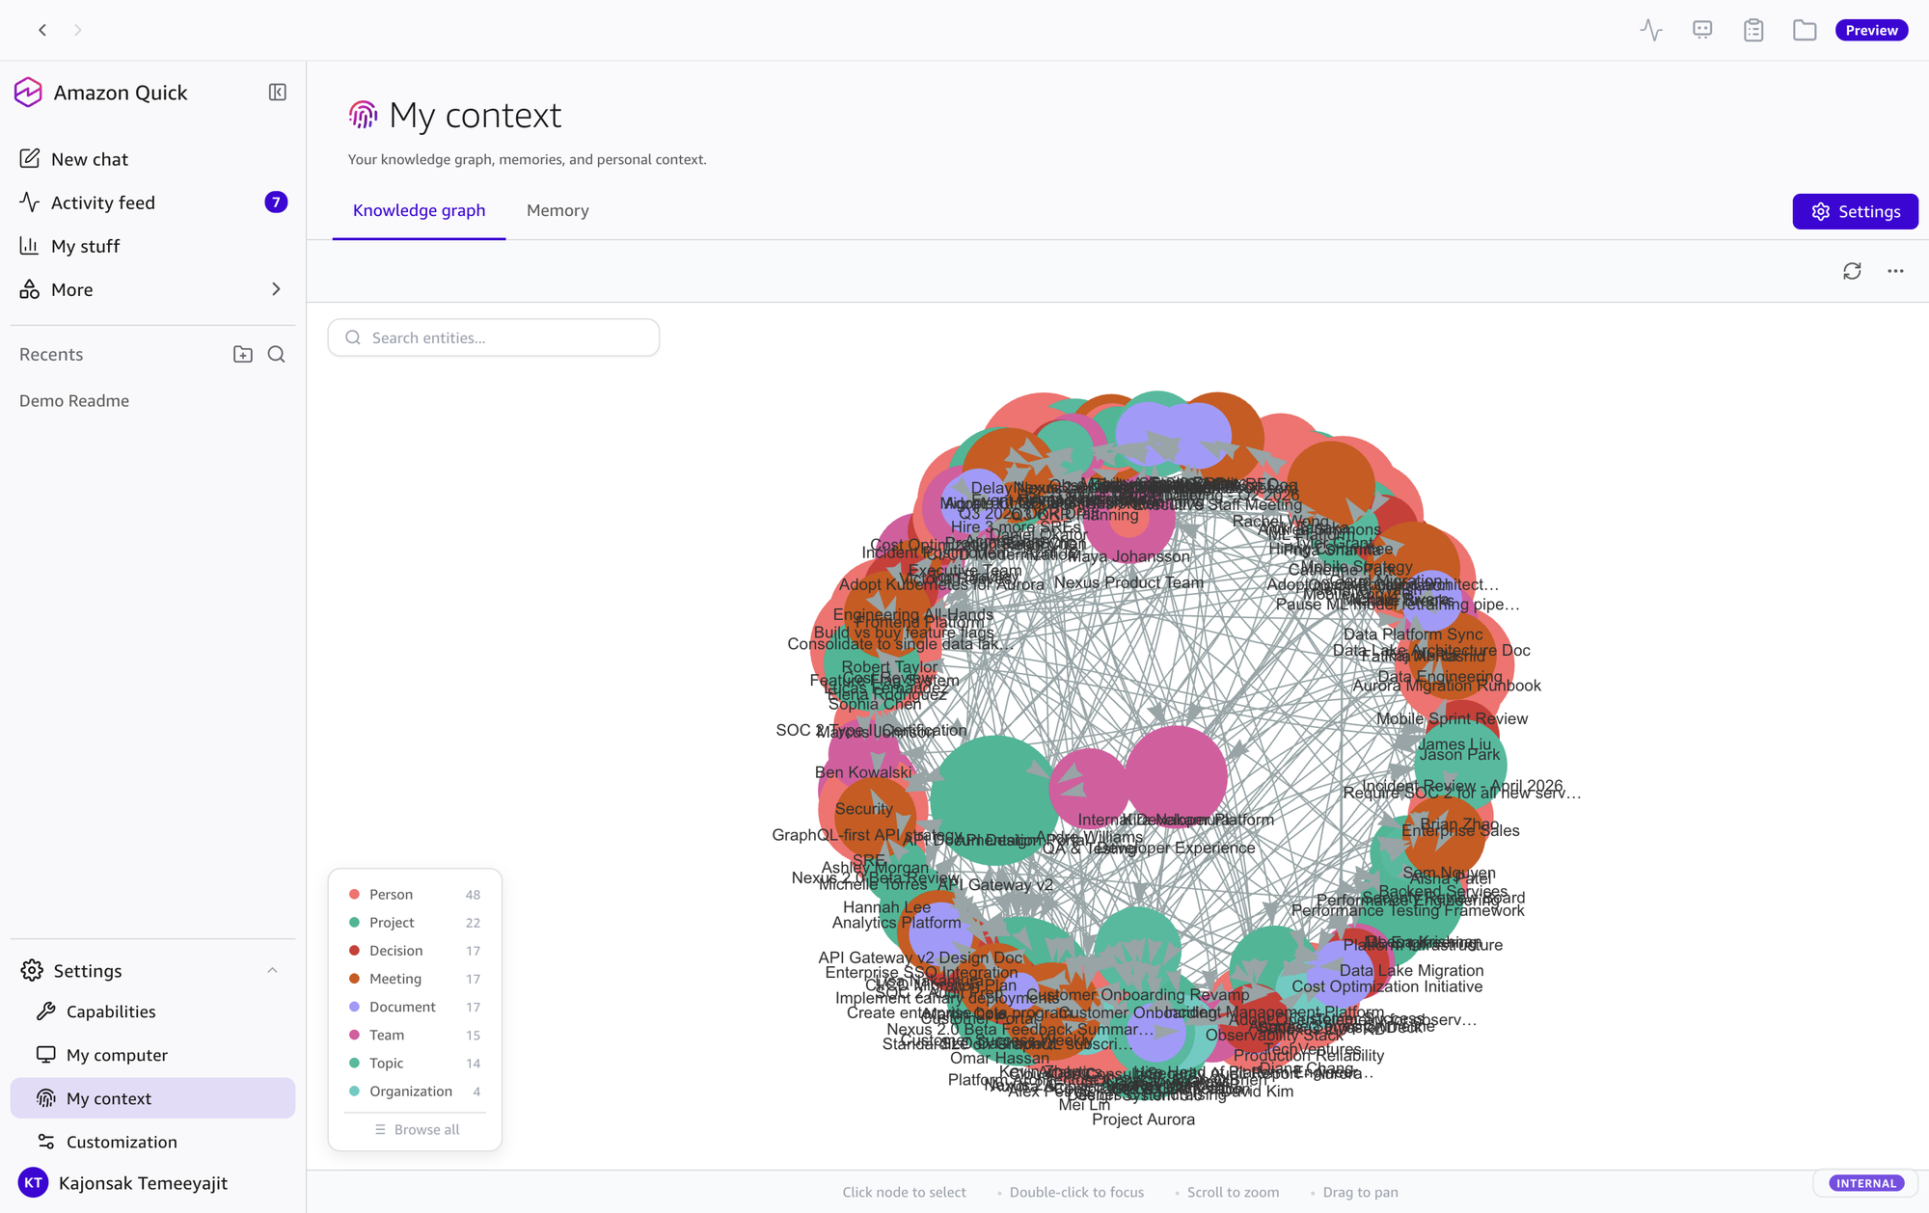1929x1213 pixels.
Task: Click the INTERNAL badge
Action: [1865, 1183]
